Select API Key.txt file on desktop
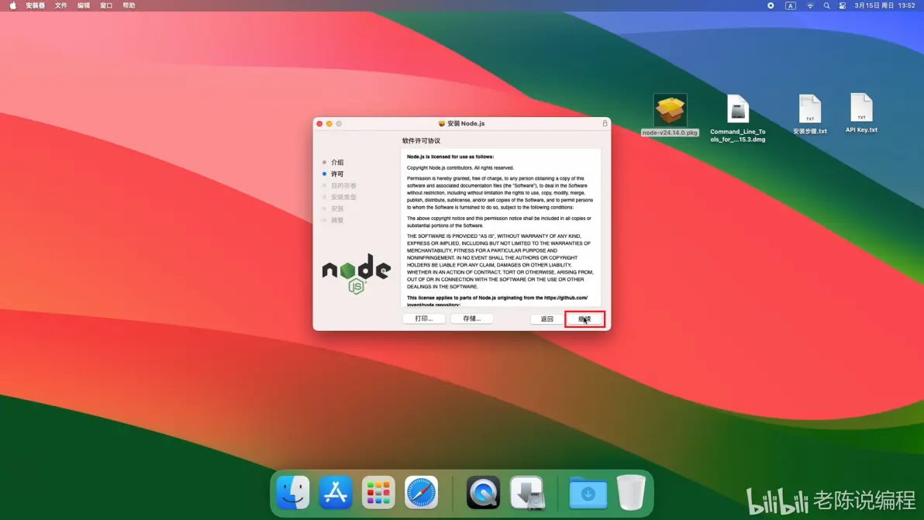This screenshot has width=924, height=520. [x=861, y=113]
